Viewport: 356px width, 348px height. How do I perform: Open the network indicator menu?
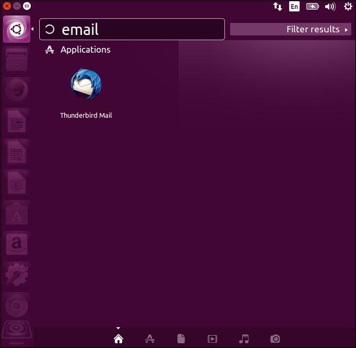coord(277,7)
